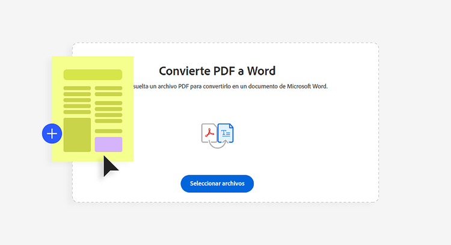Image resolution: width=451 pixels, height=245 pixels.
Task: Click the 'Convierte PDF a Word' heading
Action: (217, 71)
